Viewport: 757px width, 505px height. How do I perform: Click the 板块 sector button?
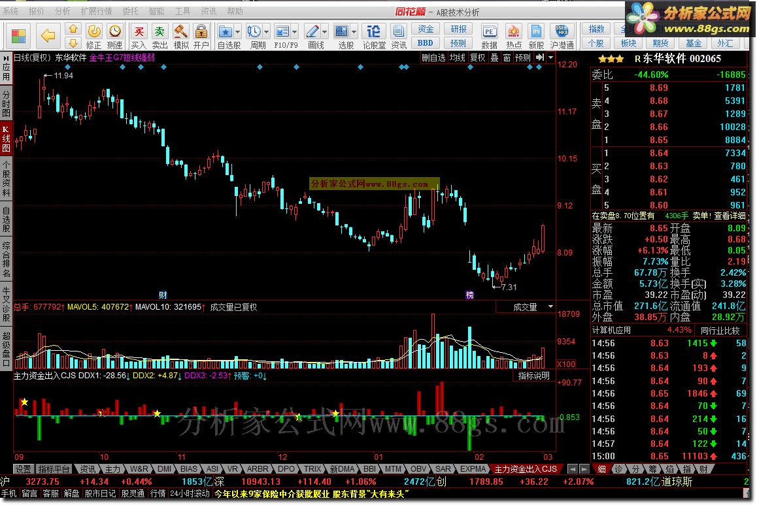[629, 43]
